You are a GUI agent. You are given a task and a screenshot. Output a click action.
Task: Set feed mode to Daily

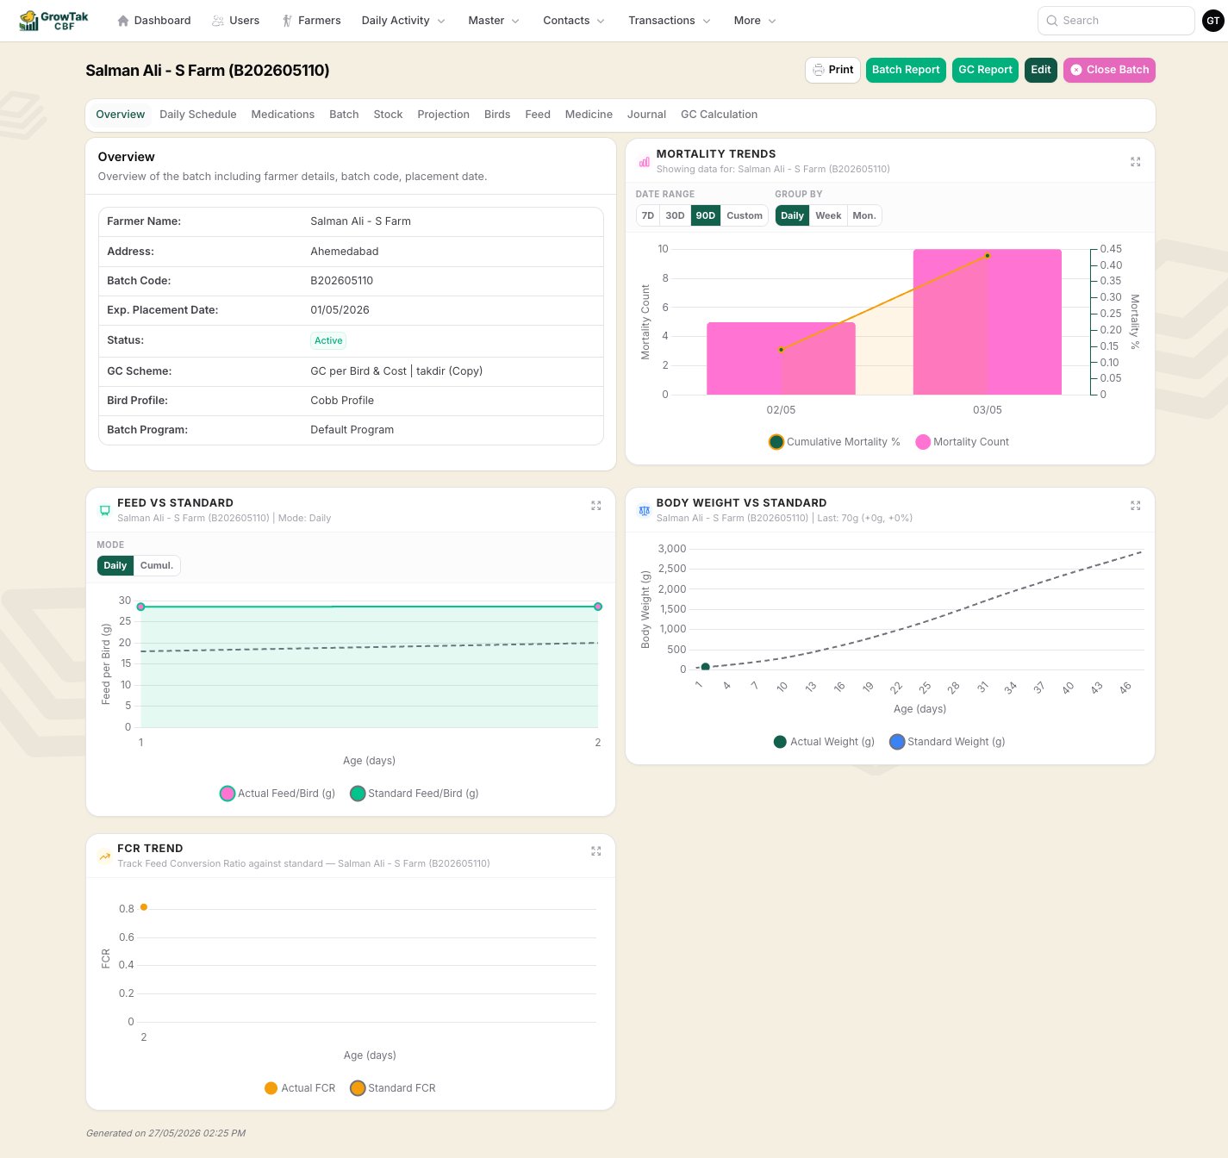tap(115, 565)
